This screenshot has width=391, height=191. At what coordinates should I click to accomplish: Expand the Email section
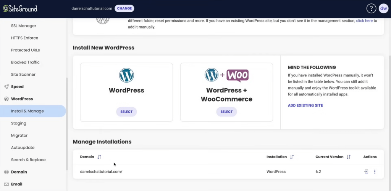point(17,184)
